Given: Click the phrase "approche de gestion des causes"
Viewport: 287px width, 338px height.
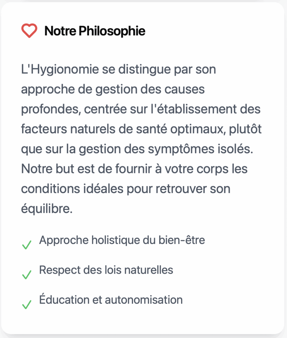Looking at the screenshot, I should pyautogui.click(x=113, y=90).
